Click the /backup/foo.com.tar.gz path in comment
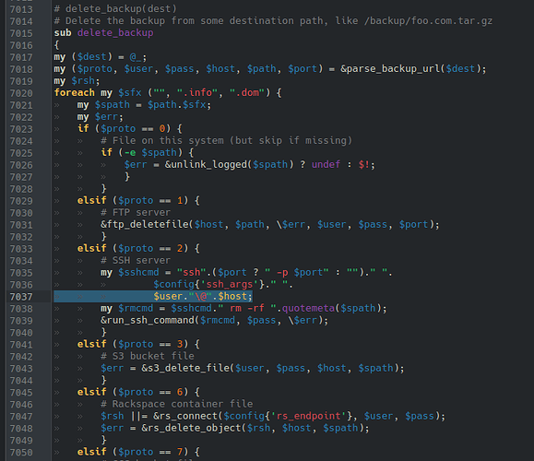This screenshot has width=534, height=461. [428, 21]
